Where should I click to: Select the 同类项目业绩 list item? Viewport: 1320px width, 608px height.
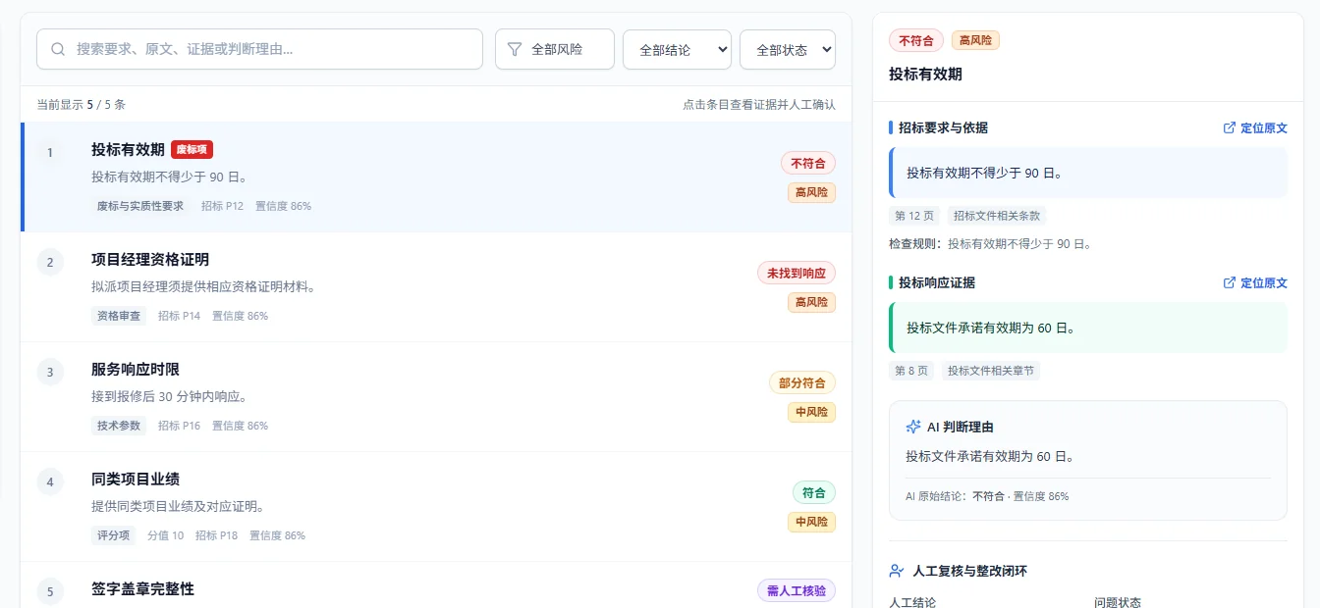tap(436, 507)
